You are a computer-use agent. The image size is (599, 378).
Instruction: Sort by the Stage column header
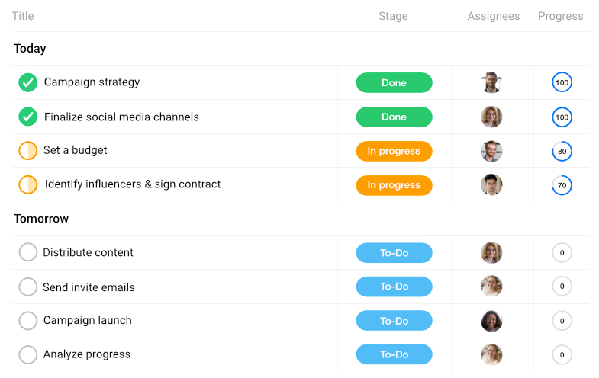(393, 16)
